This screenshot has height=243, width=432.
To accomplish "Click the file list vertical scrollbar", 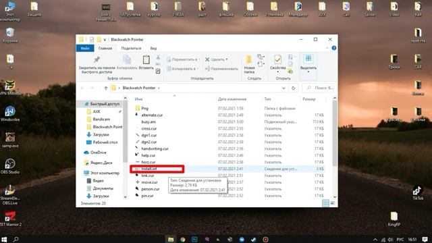I will click(335, 134).
